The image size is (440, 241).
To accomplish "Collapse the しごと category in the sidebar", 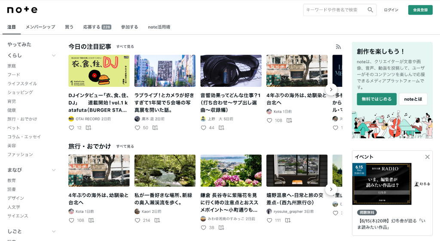I will click(x=54, y=232).
